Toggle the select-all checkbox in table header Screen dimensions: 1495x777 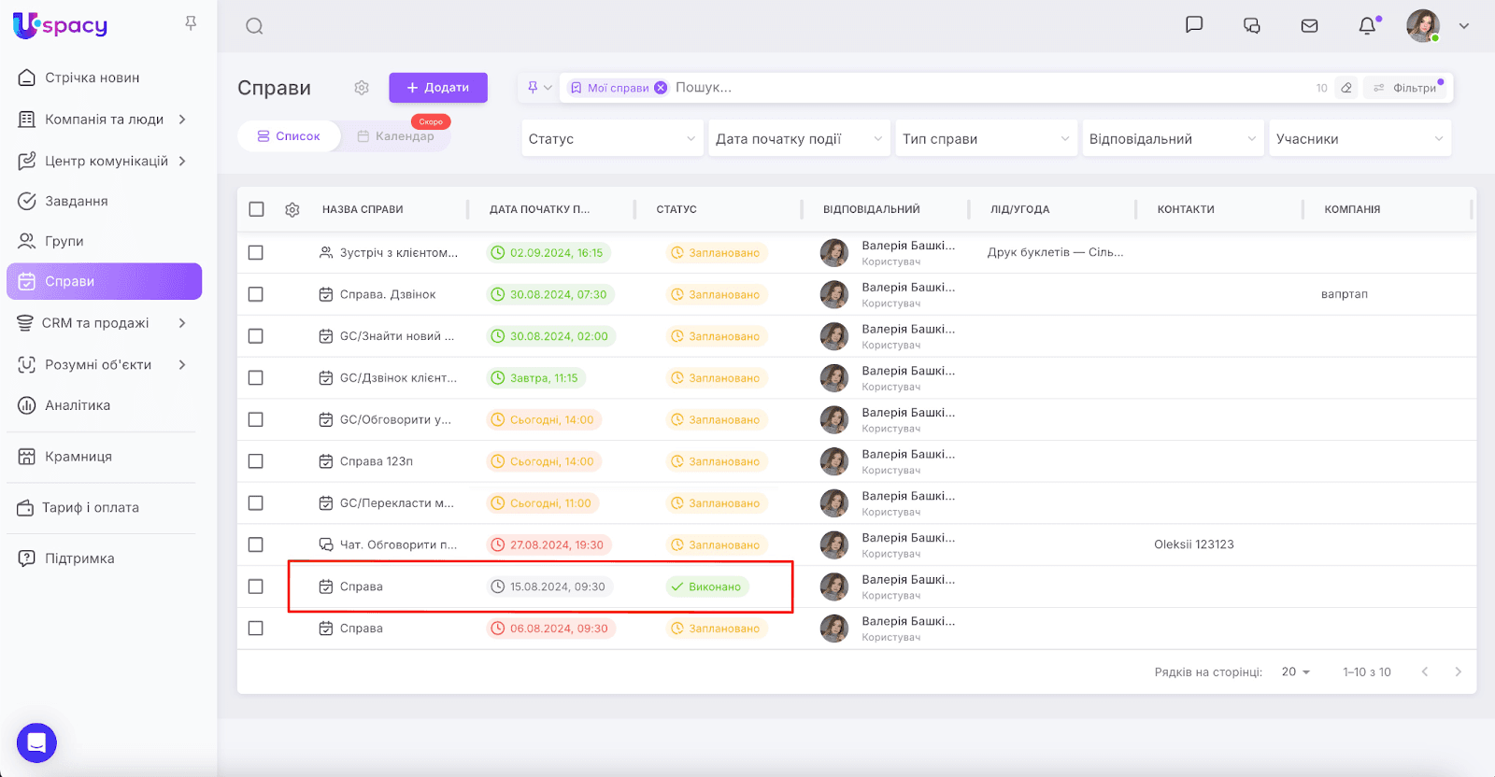point(256,209)
